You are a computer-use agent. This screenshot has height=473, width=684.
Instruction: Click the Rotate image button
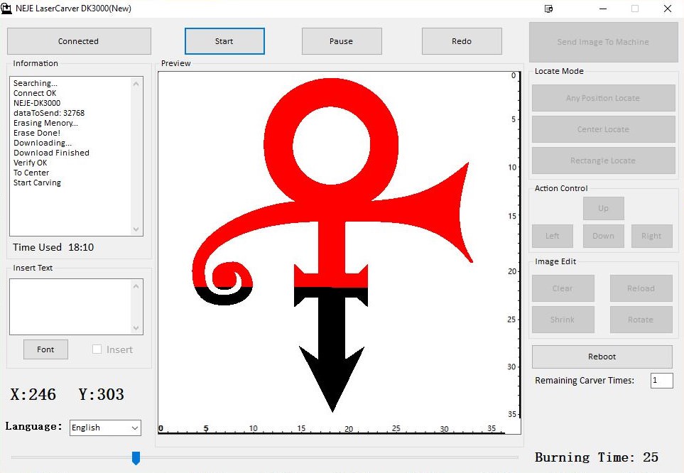coord(641,320)
